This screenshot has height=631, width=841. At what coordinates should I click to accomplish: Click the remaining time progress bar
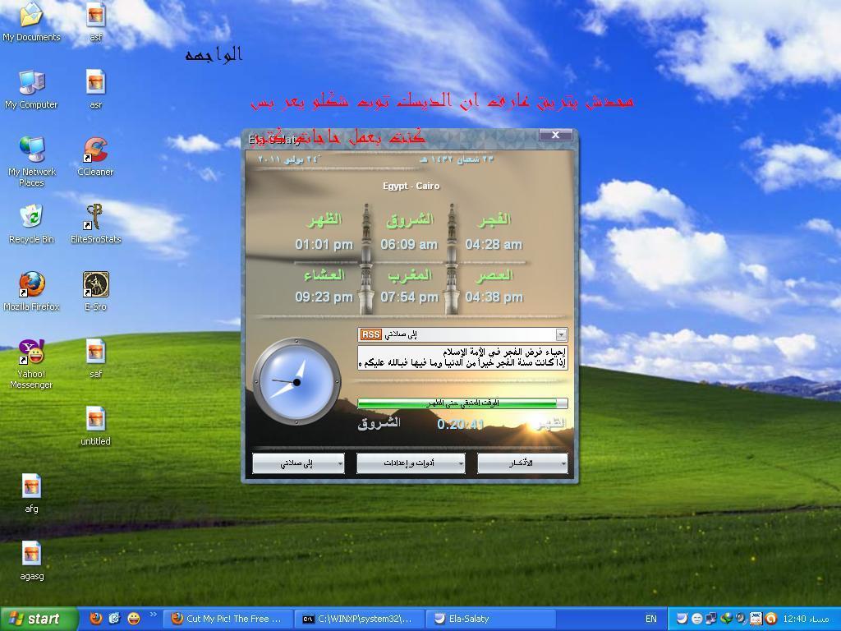click(x=462, y=403)
